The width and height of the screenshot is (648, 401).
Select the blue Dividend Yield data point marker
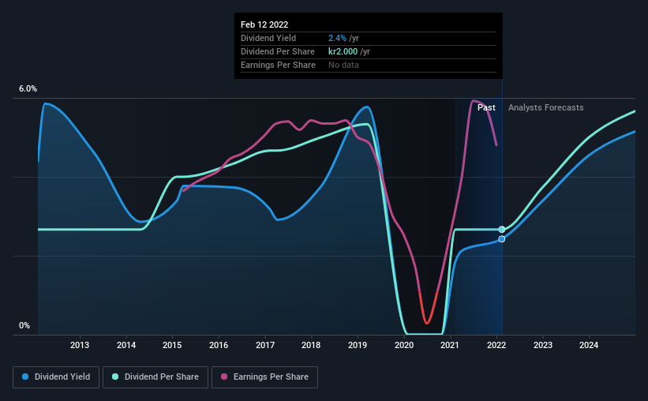pyautogui.click(x=502, y=239)
